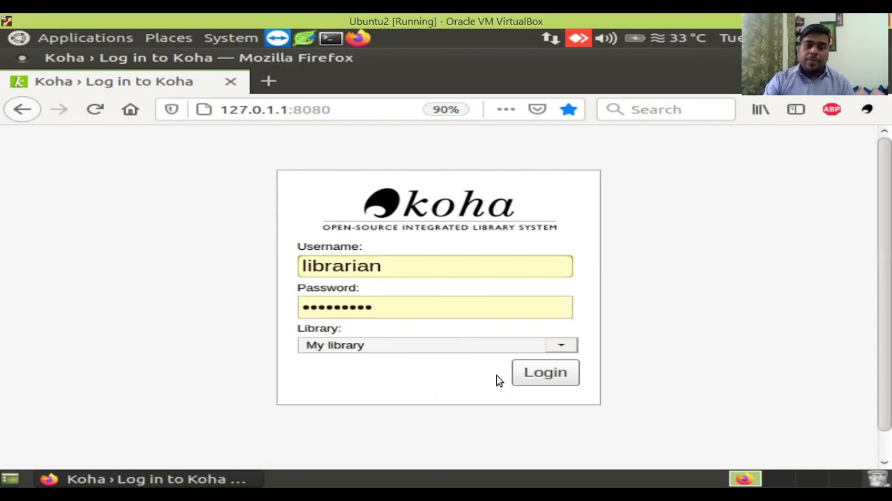Reload the Koha login page
Viewport: 892px width, 501px height.
(95, 109)
